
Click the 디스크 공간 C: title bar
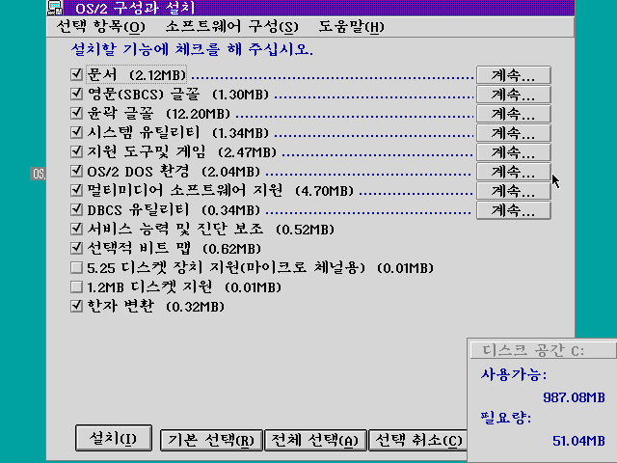pos(543,350)
